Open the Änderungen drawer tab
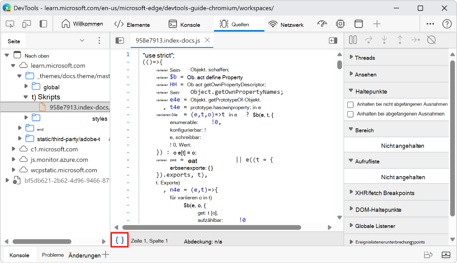 coord(84,255)
